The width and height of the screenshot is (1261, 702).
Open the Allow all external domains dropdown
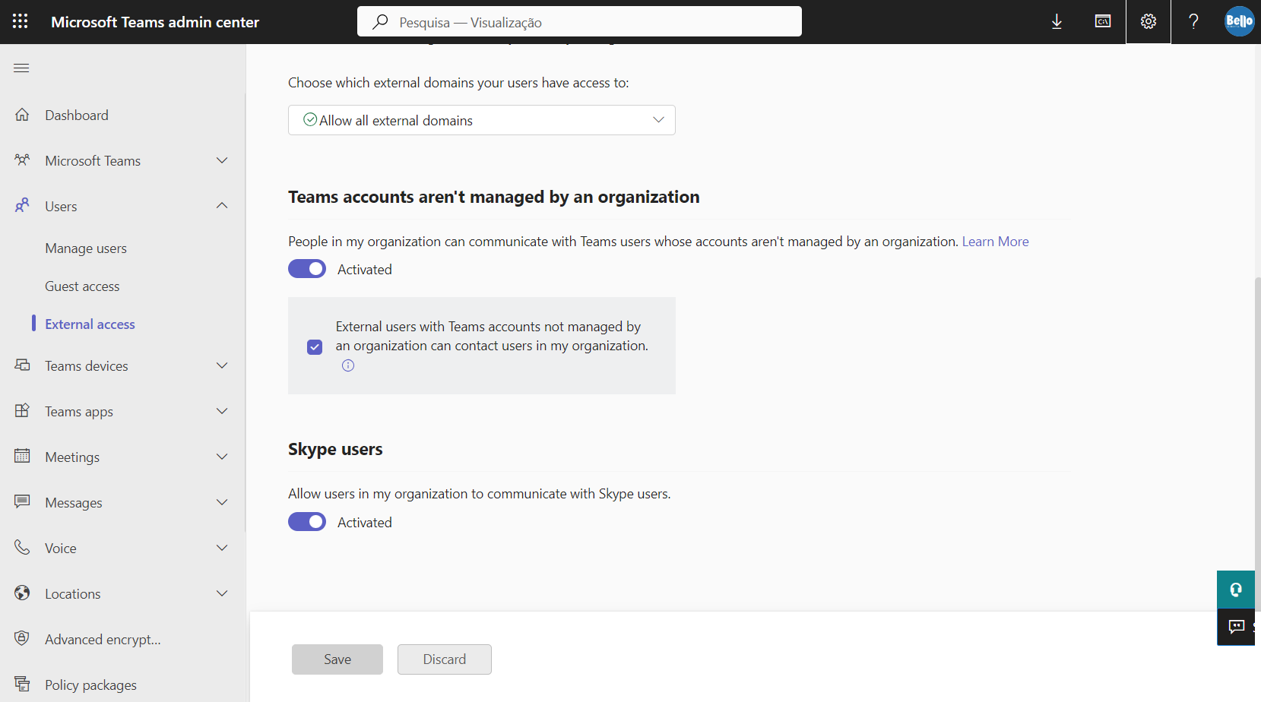[482, 120]
